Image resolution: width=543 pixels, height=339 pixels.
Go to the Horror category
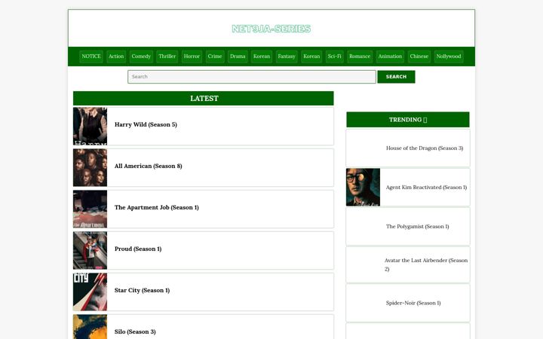coord(192,56)
